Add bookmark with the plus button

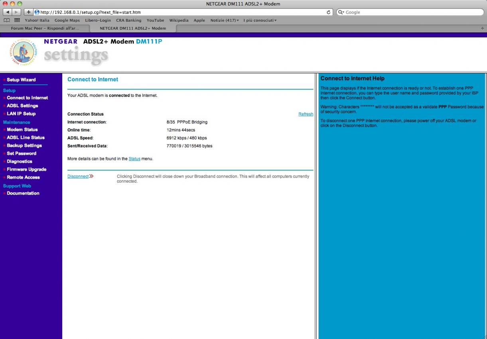(x=28, y=12)
